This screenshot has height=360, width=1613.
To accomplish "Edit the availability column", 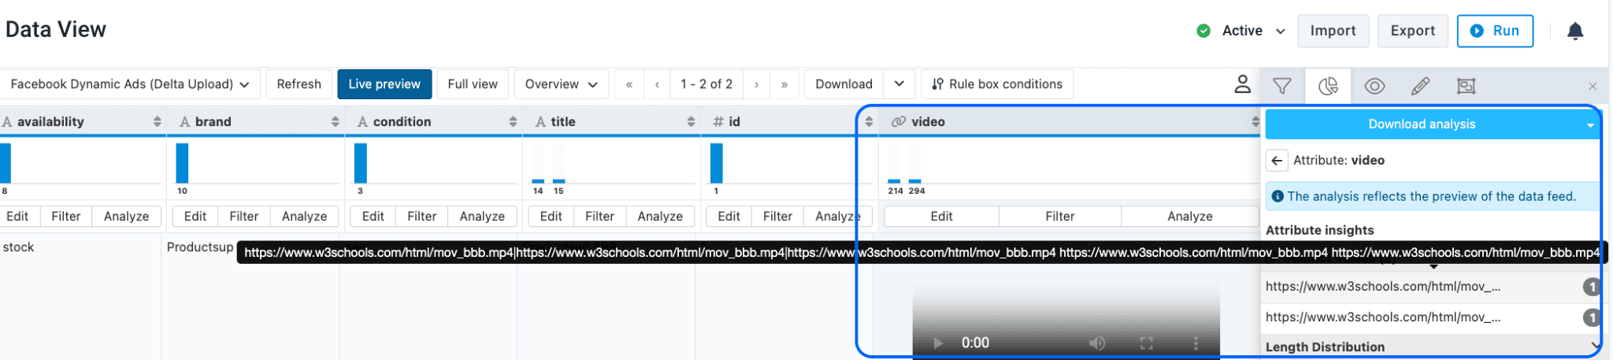I will (17, 217).
